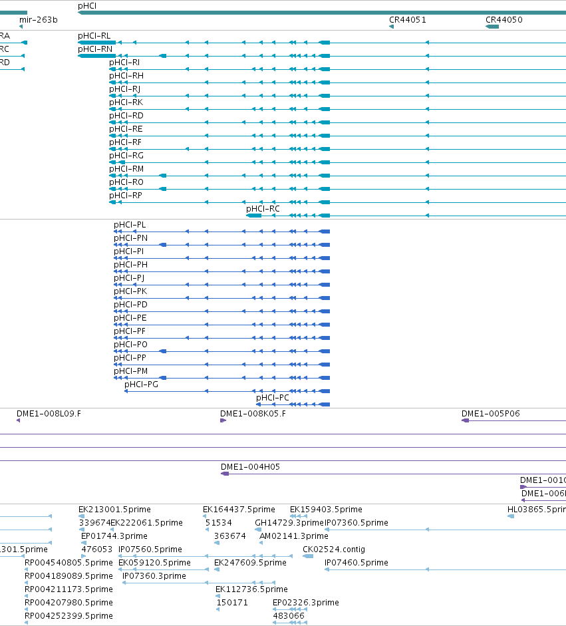Open EST EK213001.5prime
The height and width of the screenshot is (626, 566).
point(114,510)
